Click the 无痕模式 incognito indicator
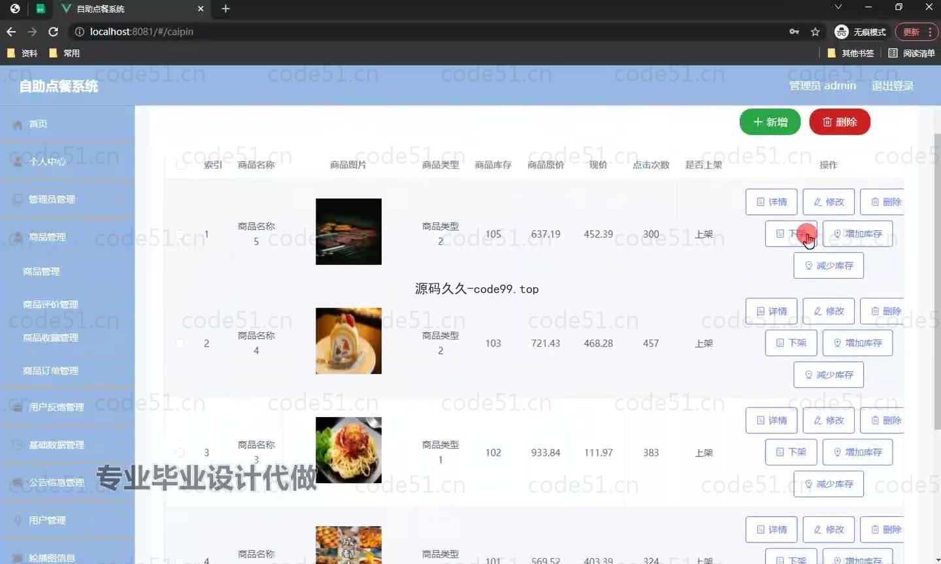Viewport: 941px width, 564px height. point(861,31)
